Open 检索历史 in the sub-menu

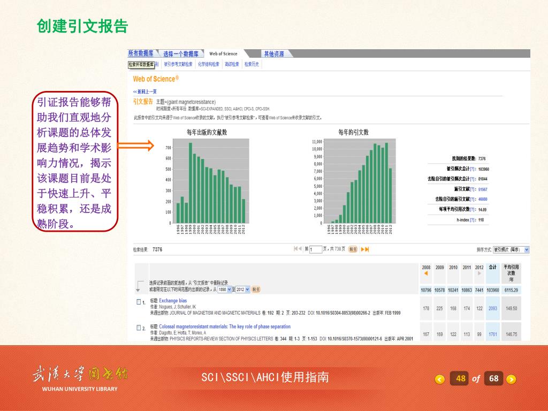click(252, 64)
